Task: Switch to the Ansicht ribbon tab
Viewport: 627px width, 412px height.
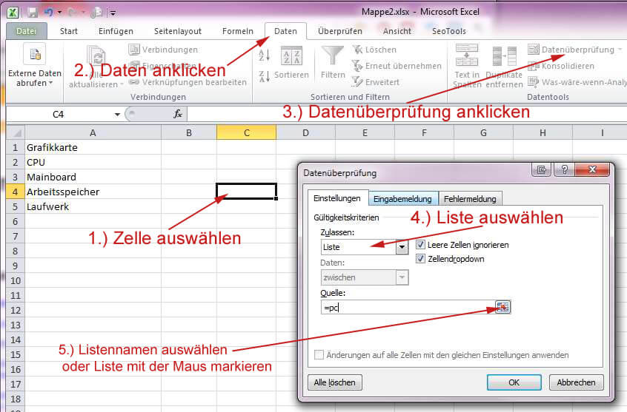Action: click(x=397, y=31)
